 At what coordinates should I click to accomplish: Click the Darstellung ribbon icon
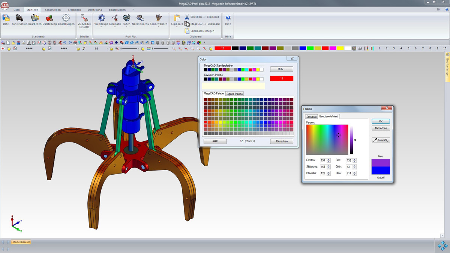[49, 18]
